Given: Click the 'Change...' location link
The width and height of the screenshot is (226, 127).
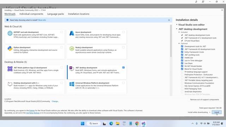Looking at the screenshot, I should (x=55, y=101).
